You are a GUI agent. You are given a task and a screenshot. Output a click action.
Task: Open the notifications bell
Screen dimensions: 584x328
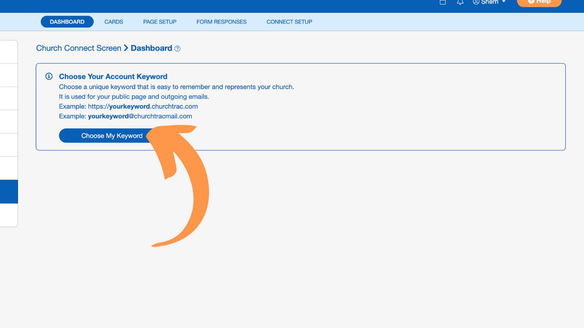460,2
